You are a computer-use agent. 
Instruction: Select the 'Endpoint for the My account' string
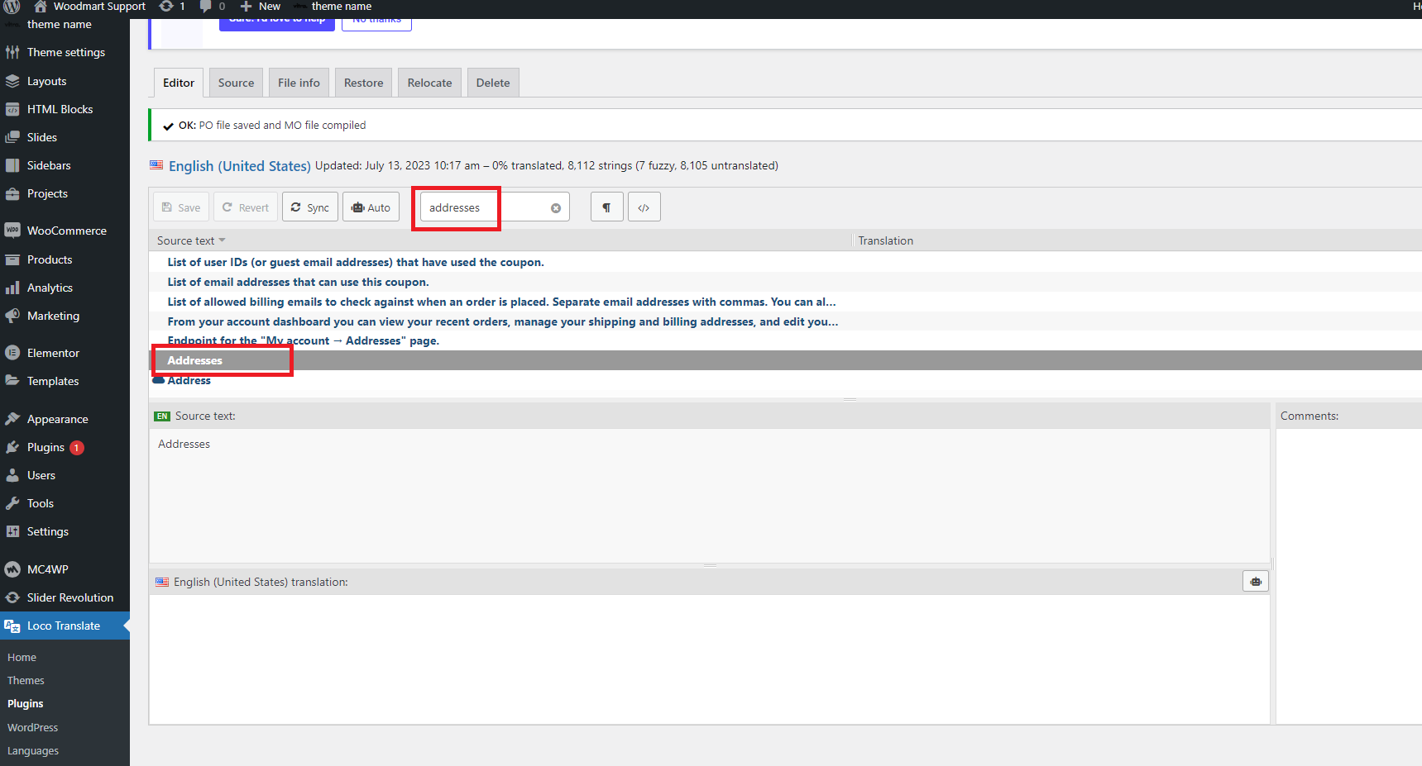coord(303,340)
